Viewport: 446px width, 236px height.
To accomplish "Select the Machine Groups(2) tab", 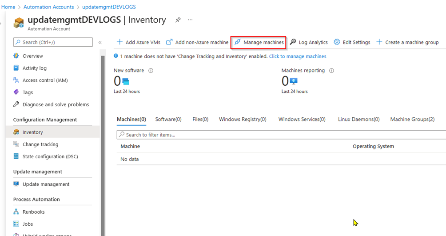I will point(412,119).
